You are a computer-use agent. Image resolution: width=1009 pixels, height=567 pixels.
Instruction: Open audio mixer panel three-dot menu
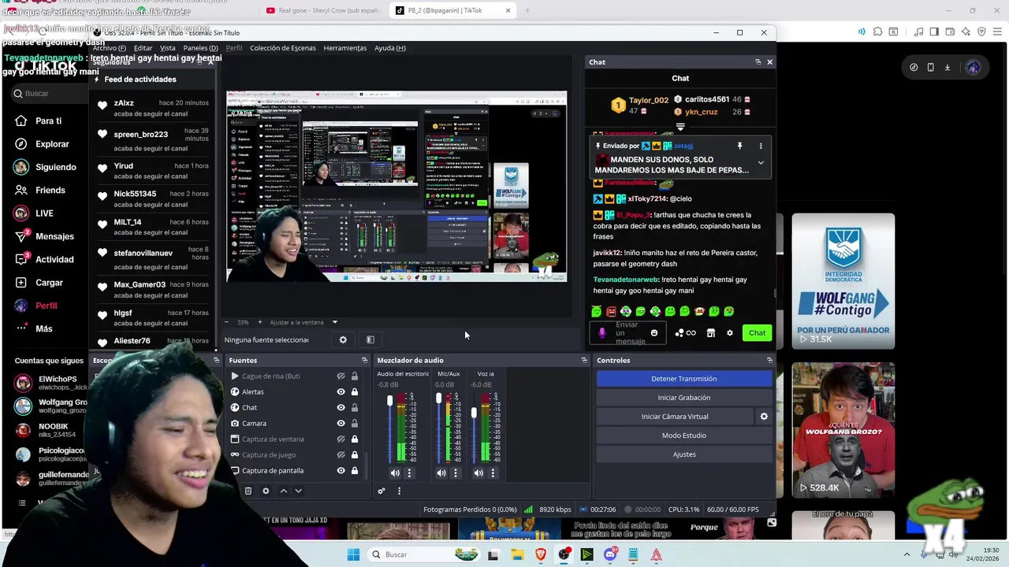[x=399, y=491]
